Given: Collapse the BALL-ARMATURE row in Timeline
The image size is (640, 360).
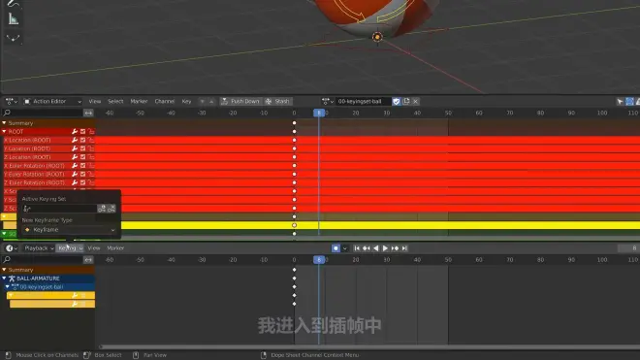Looking at the screenshot, I should click(4, 278).
